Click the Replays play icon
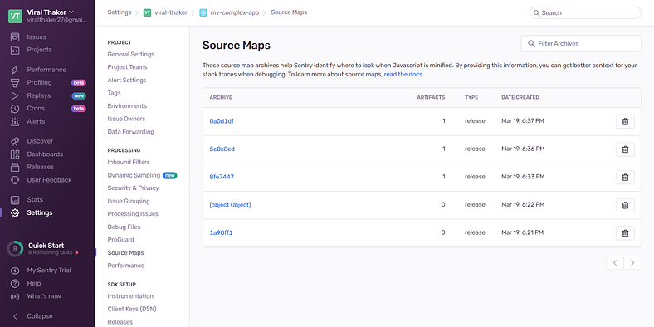The height and width of the screenshot is (327, 654). 15,95
